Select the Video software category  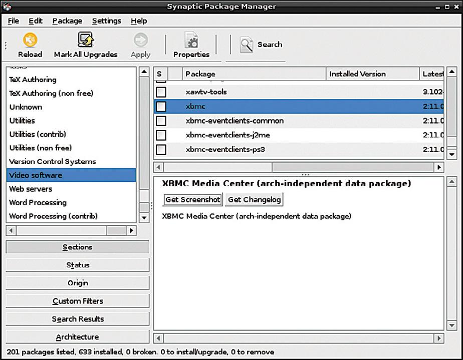71,175
